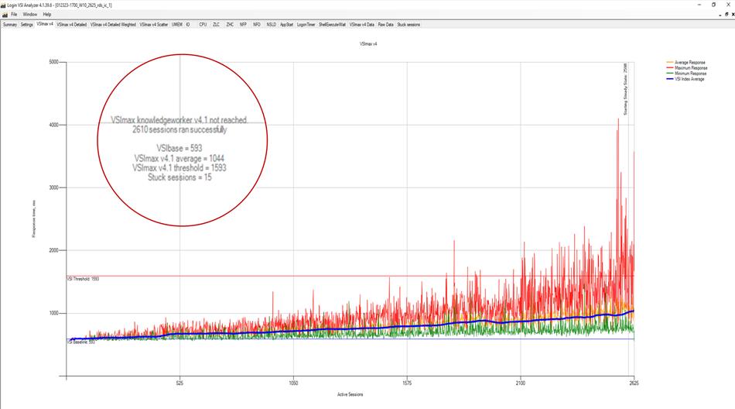Switch to the ZLC tab

pos(216,25)
